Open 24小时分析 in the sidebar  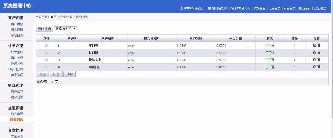point(15,69)
